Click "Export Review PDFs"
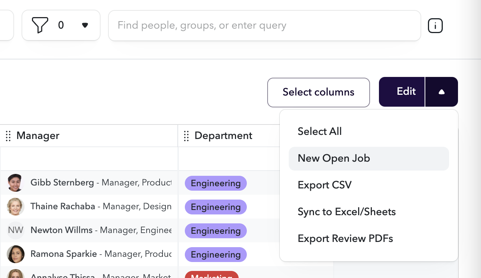 pyautogui.click(x=345, y=238)
